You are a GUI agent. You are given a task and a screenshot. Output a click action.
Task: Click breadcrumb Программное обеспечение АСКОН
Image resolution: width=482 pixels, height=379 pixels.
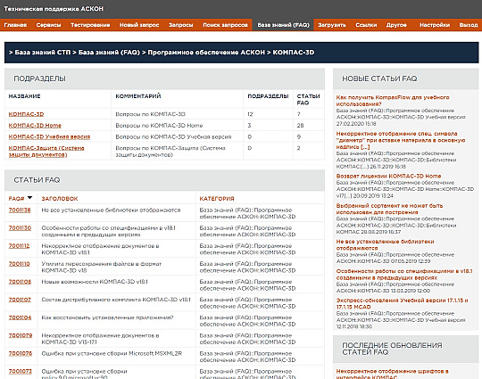(206, 53)
